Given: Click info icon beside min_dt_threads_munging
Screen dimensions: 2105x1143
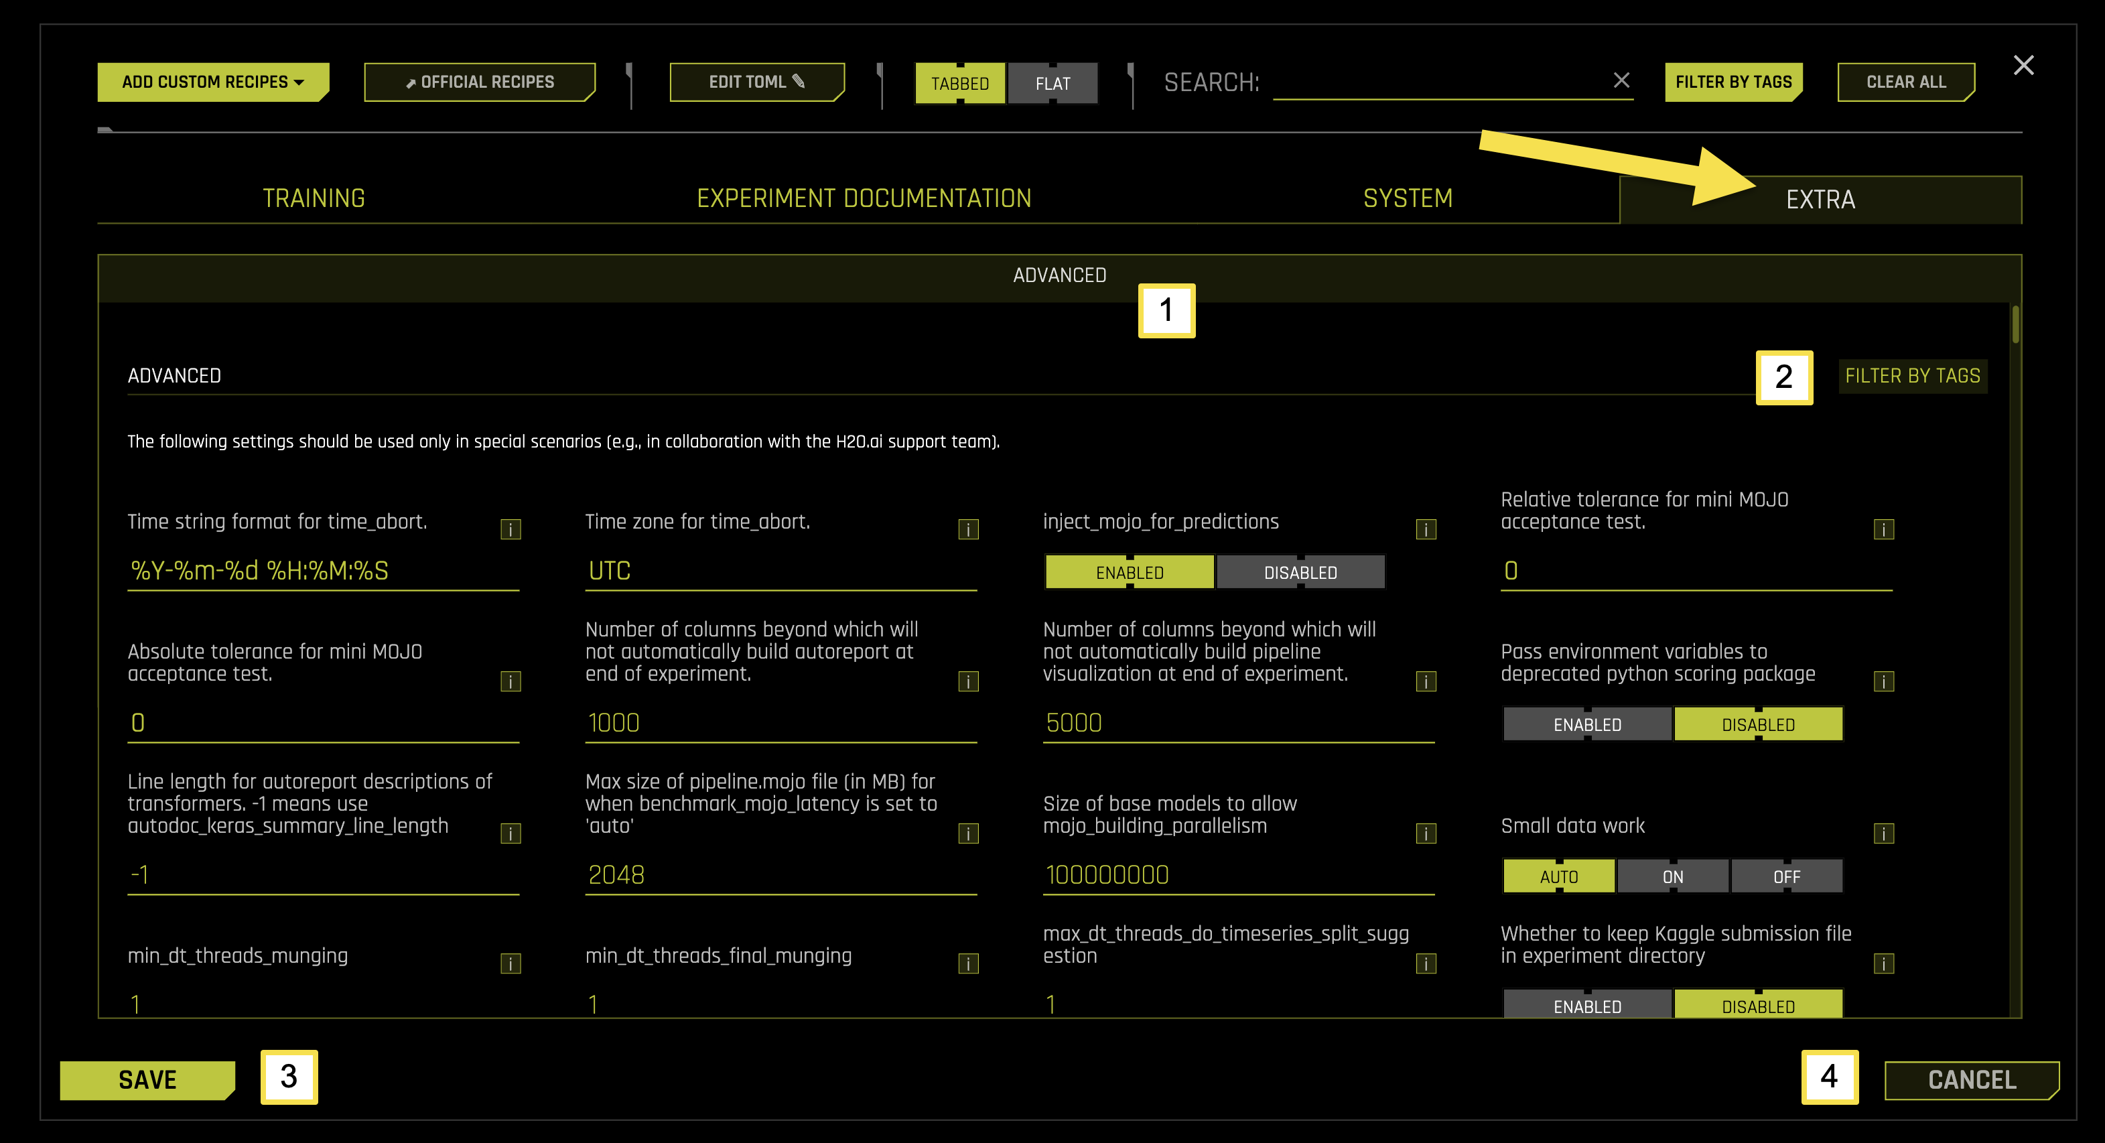Looking at the screenshot, I should click(510, 963).
